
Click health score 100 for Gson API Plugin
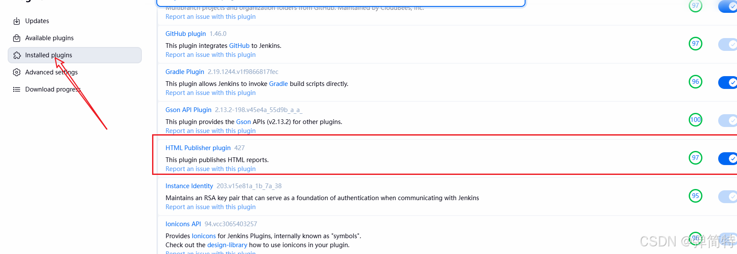(x=696, y=120)
